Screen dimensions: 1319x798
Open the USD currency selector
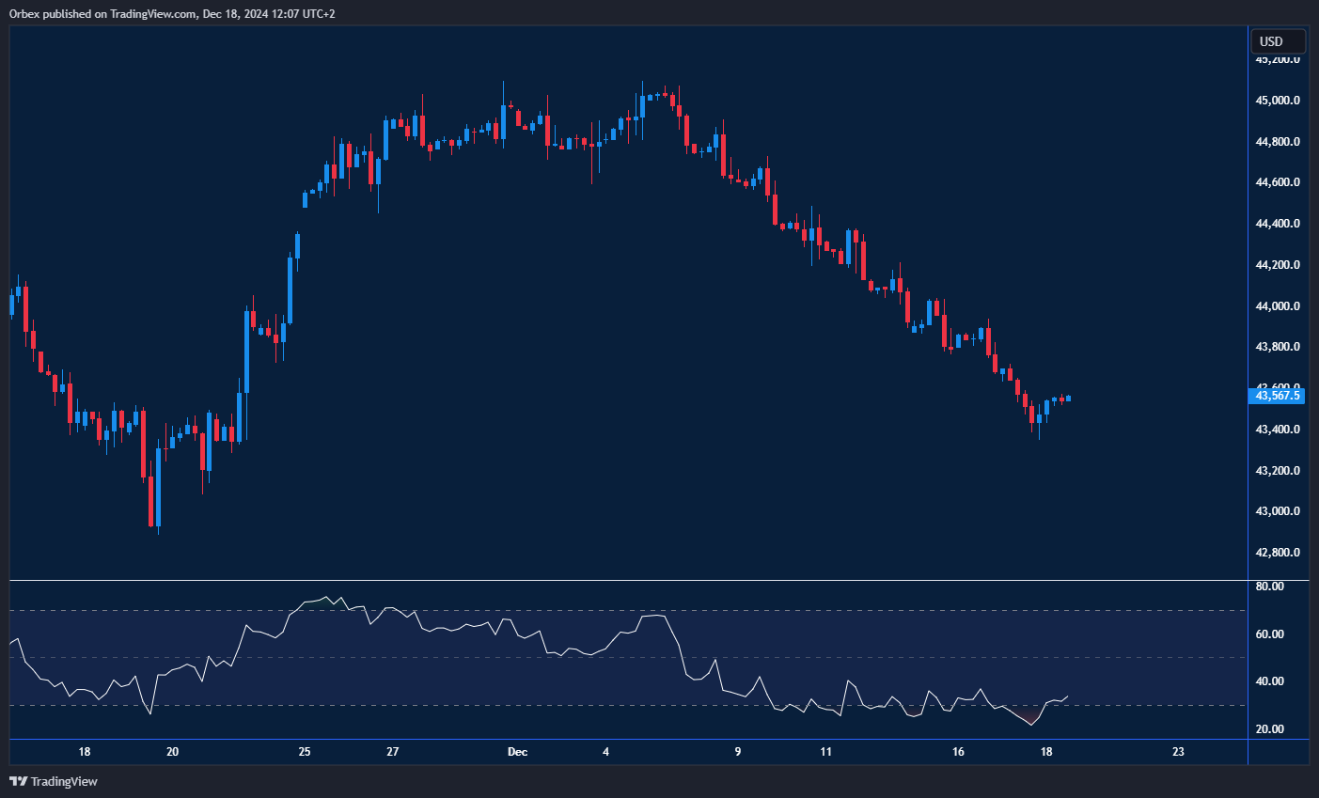pyautogui.click(x=1278, y=41)
